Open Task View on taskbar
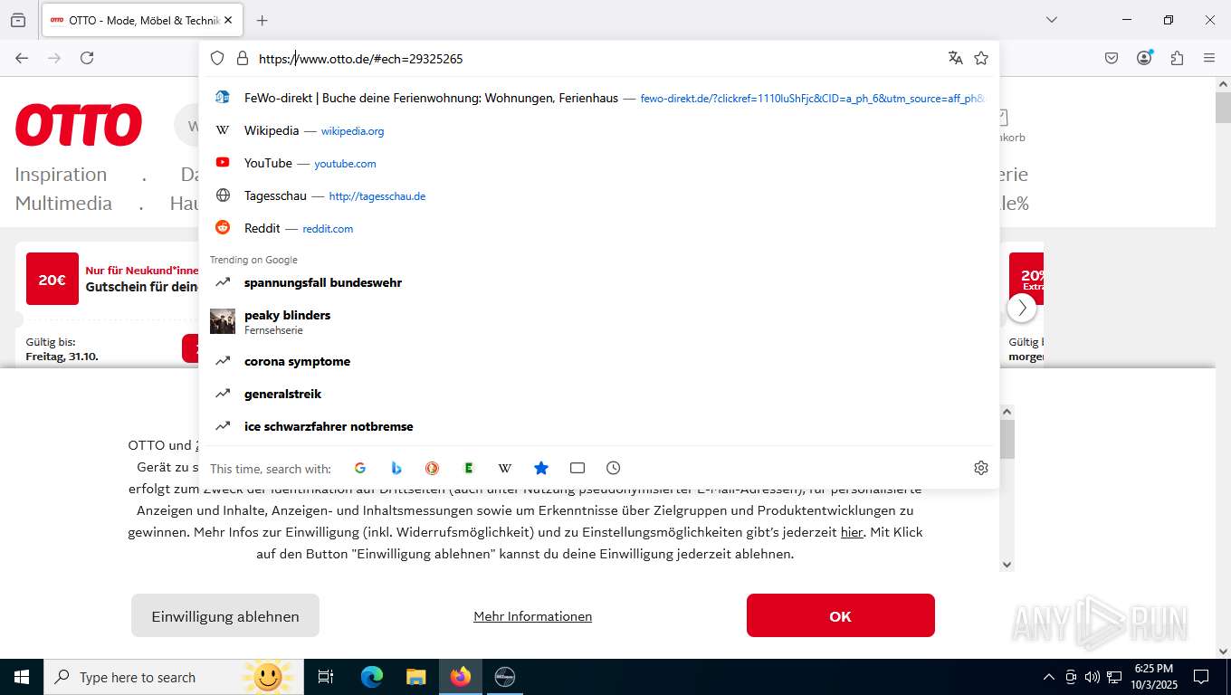 click(x=326, y=677)
